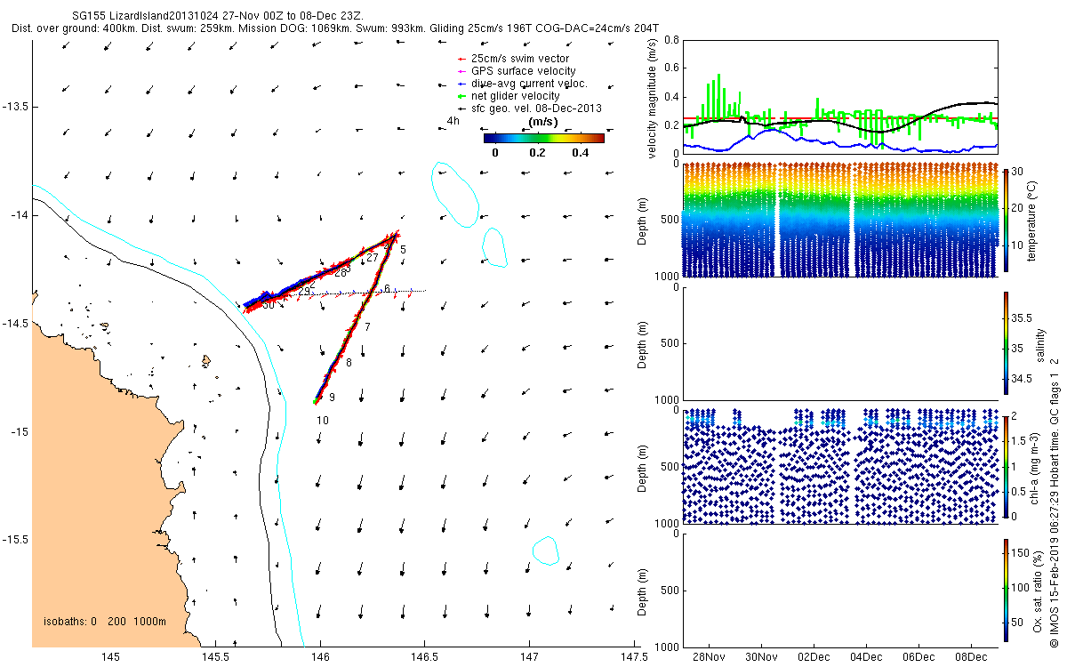Screen dimensions: 1067x667
Task: Click the chl-a depth-profile scatter panel
Action: click(839, 466)
